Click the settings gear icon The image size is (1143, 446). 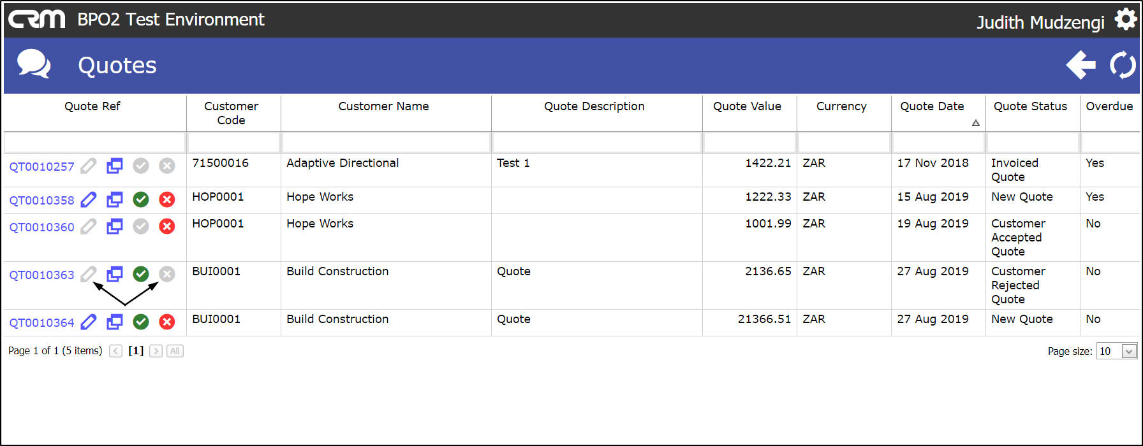pos(1125,20)
